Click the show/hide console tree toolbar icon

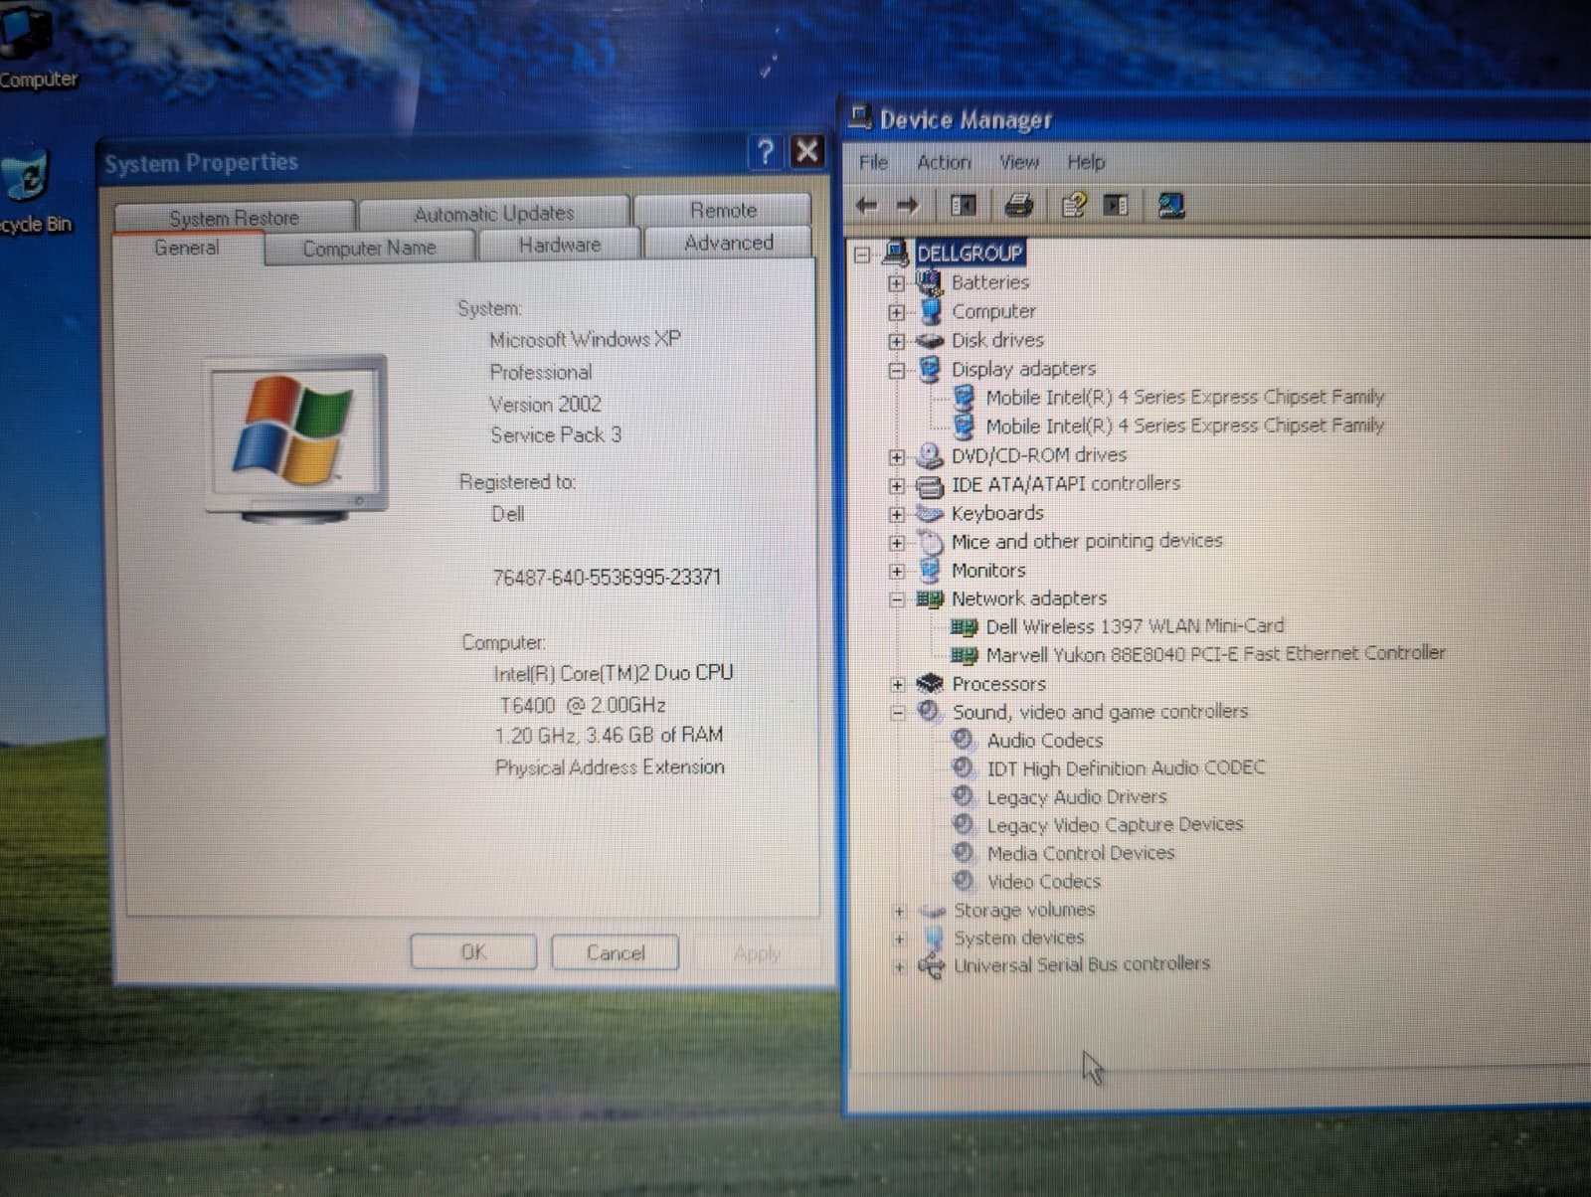(x=963, y=206)
